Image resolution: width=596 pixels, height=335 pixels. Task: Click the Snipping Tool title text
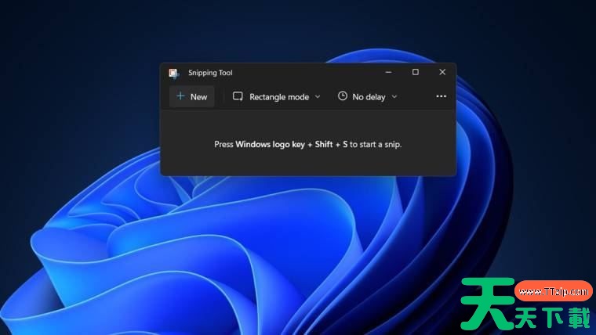click(210, 73)
